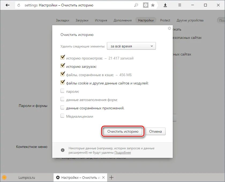Viewport: 225px width, 182px height.
Task: Click the settings search field at top right
Action: [x=221, y=21]
